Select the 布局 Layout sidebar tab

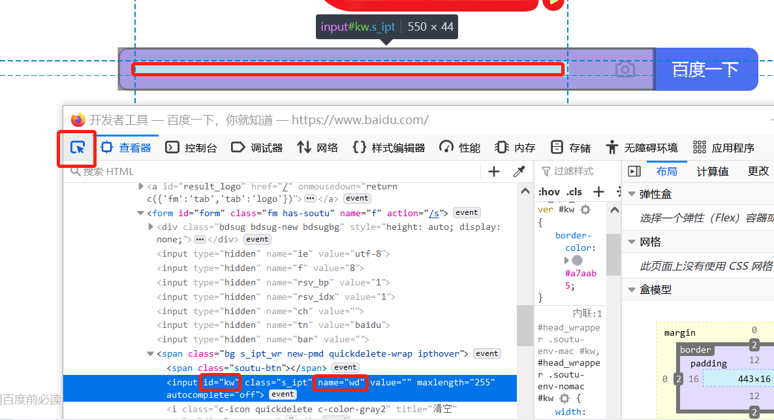[666, 171]
